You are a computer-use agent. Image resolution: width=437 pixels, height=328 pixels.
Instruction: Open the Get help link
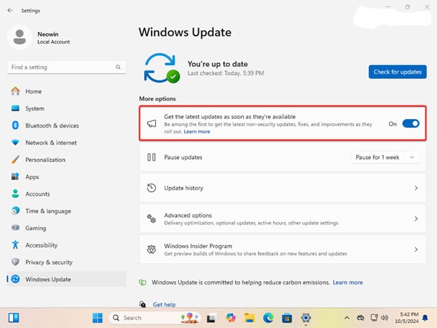pos(164,305)
